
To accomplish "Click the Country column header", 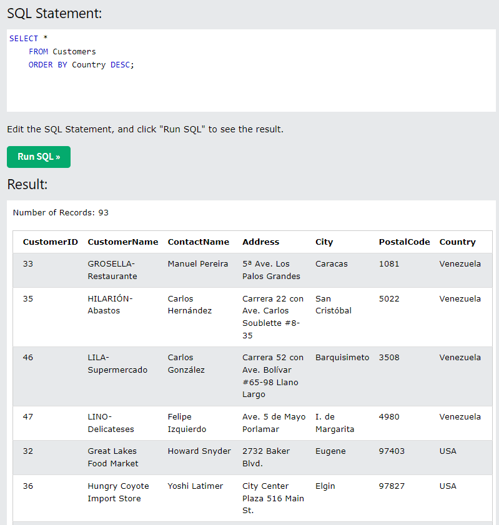I will [x=458, y=242].
